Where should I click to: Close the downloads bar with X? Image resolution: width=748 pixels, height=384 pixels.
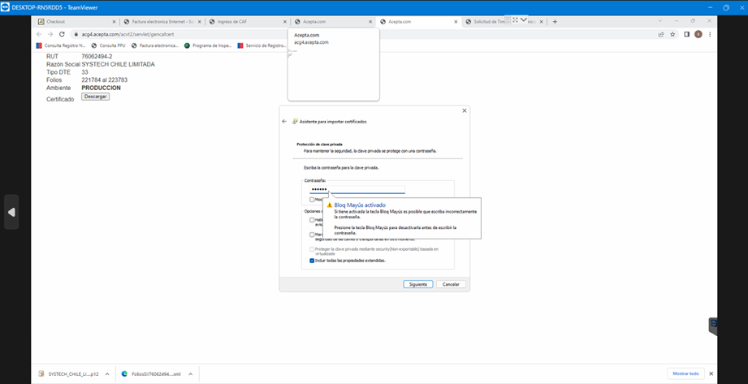711,373
